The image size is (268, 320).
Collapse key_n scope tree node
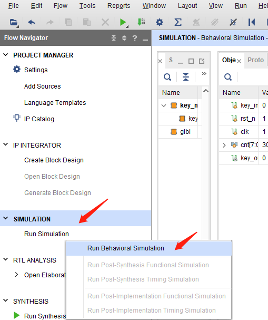[164, 105]
